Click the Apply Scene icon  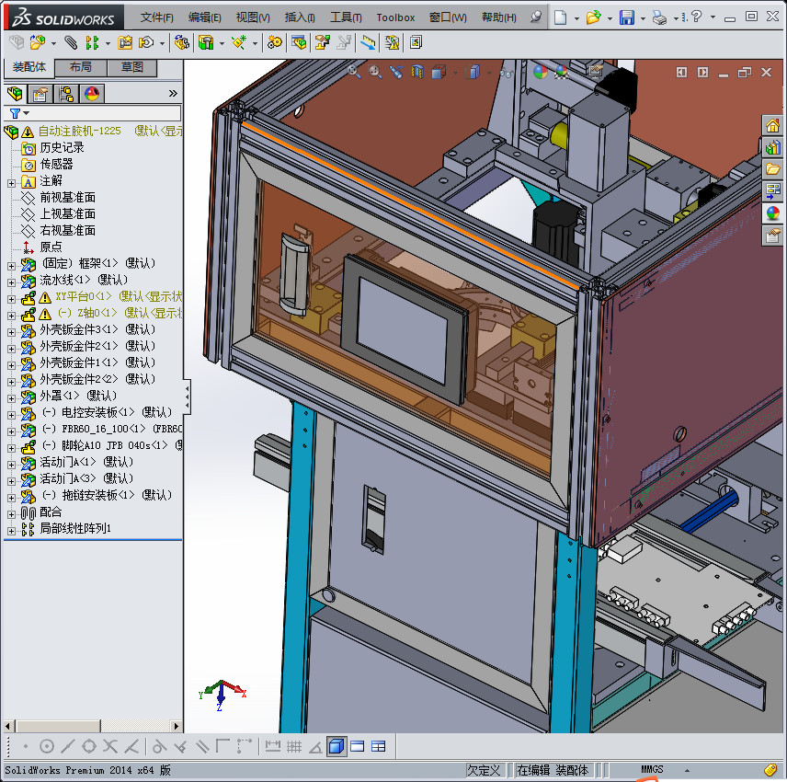(x=562, y=72)
